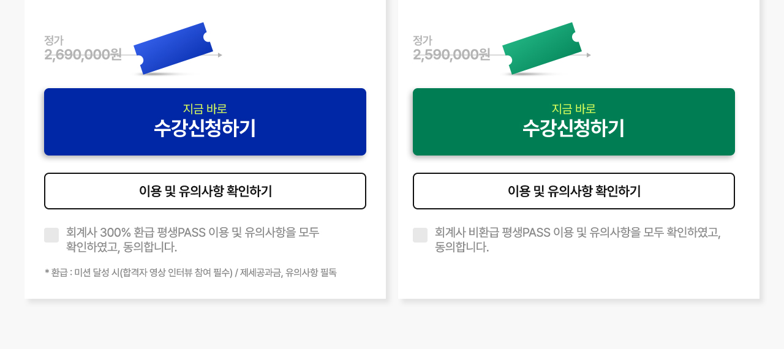Image resolution: width=784 pixels, height=349 pixels.
Task: Select the 2,690,000원 list price text
Action: tap(83, 54)
